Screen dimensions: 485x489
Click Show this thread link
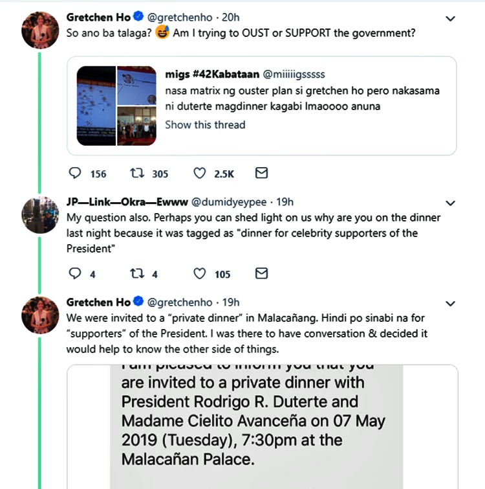205,125
